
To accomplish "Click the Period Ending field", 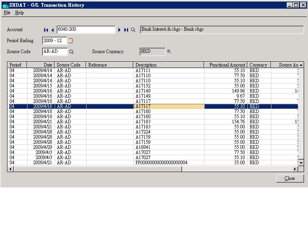I will [x=54, y=41].
